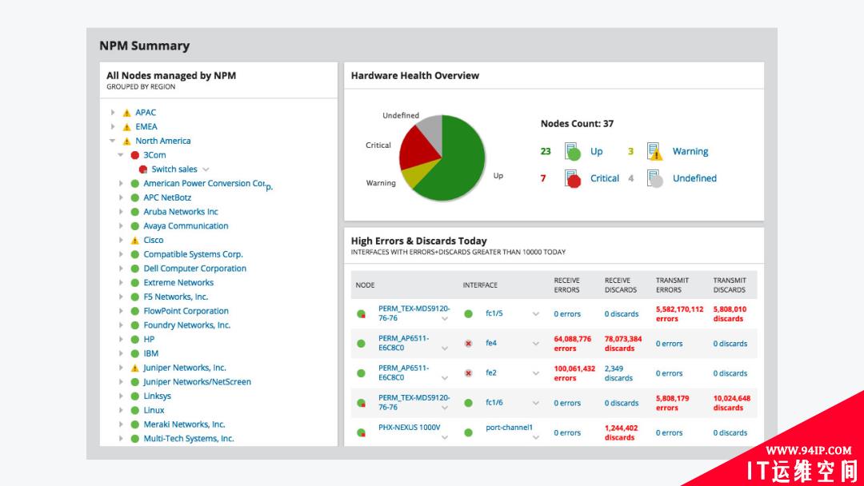864x486 pixels.
Task: Click the Undefined link in Hardware Health legend
Action: (694, 178)
